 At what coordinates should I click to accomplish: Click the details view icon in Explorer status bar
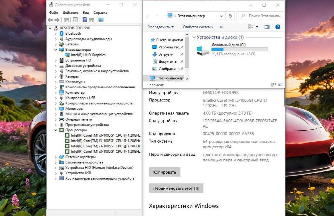pyautogui.click(x=274, y=85)
